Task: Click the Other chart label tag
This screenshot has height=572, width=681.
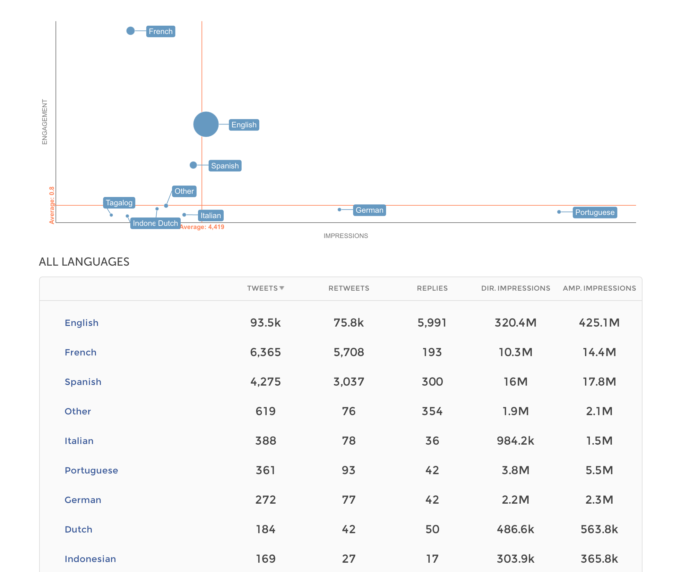Action: (x=184, y=191)
